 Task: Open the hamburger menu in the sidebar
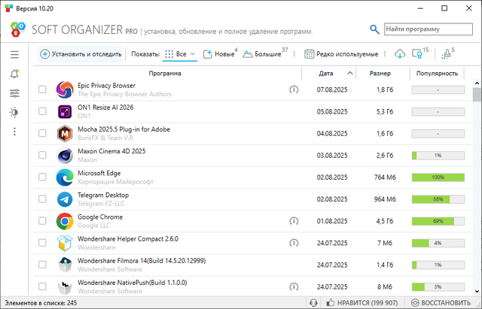(14, 55)
